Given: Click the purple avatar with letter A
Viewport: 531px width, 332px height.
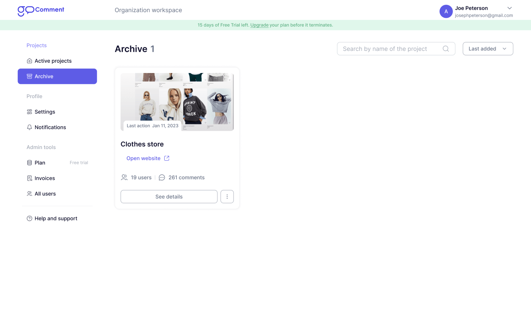Looking at the screenshot, I should pyautogui.click(x=446, y=12).
